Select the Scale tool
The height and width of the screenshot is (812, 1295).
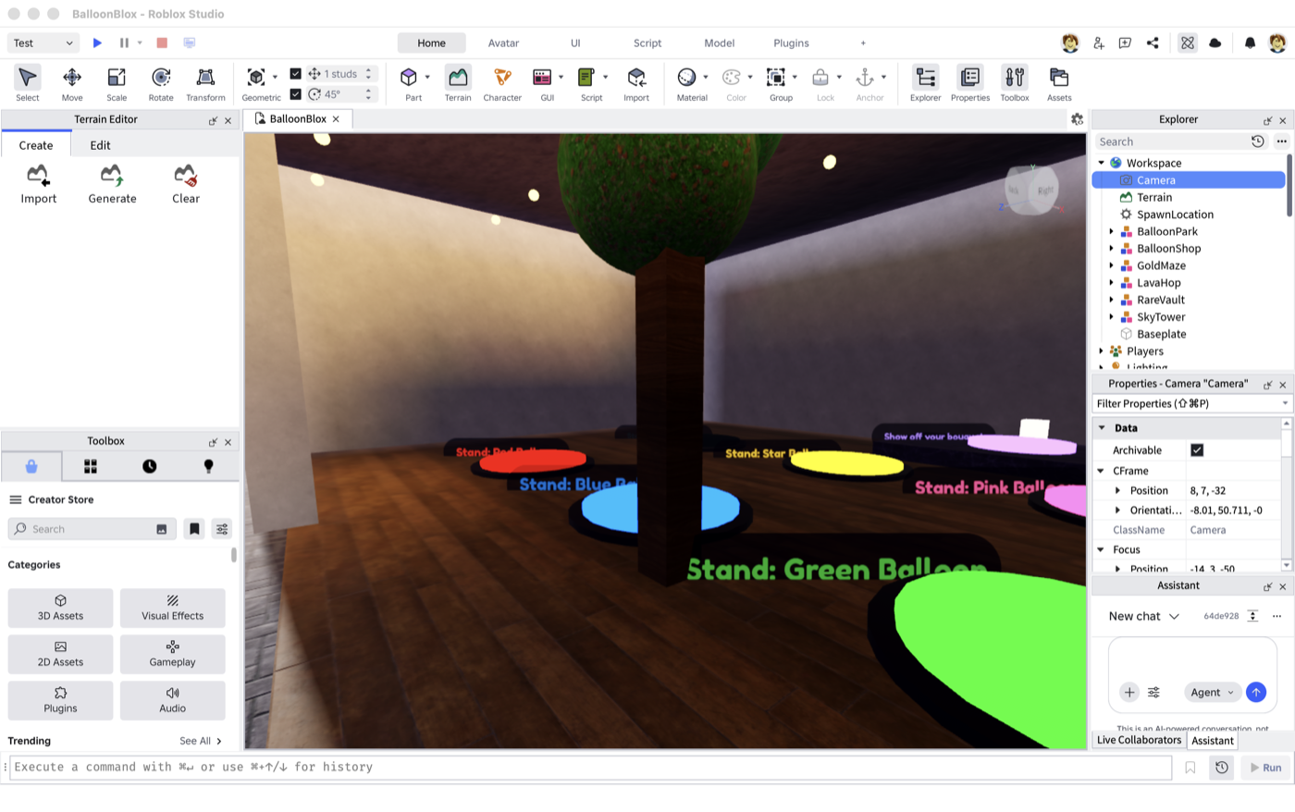click(x=117, y=83)
